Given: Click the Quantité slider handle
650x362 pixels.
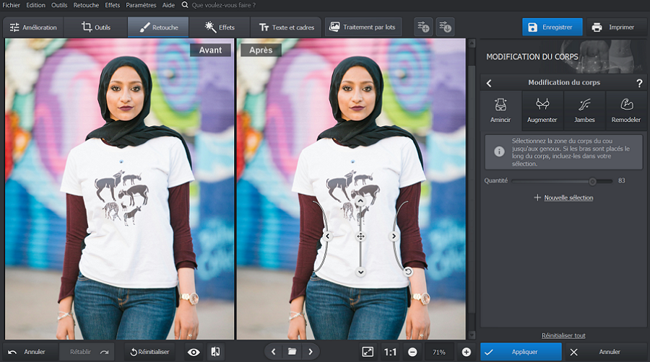Looking at the screenshot, I should [x=592, y=181].
